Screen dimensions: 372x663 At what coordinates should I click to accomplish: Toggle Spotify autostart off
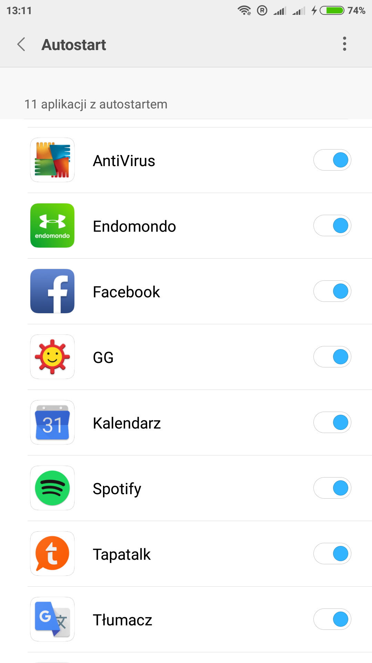tap(332, 488)
